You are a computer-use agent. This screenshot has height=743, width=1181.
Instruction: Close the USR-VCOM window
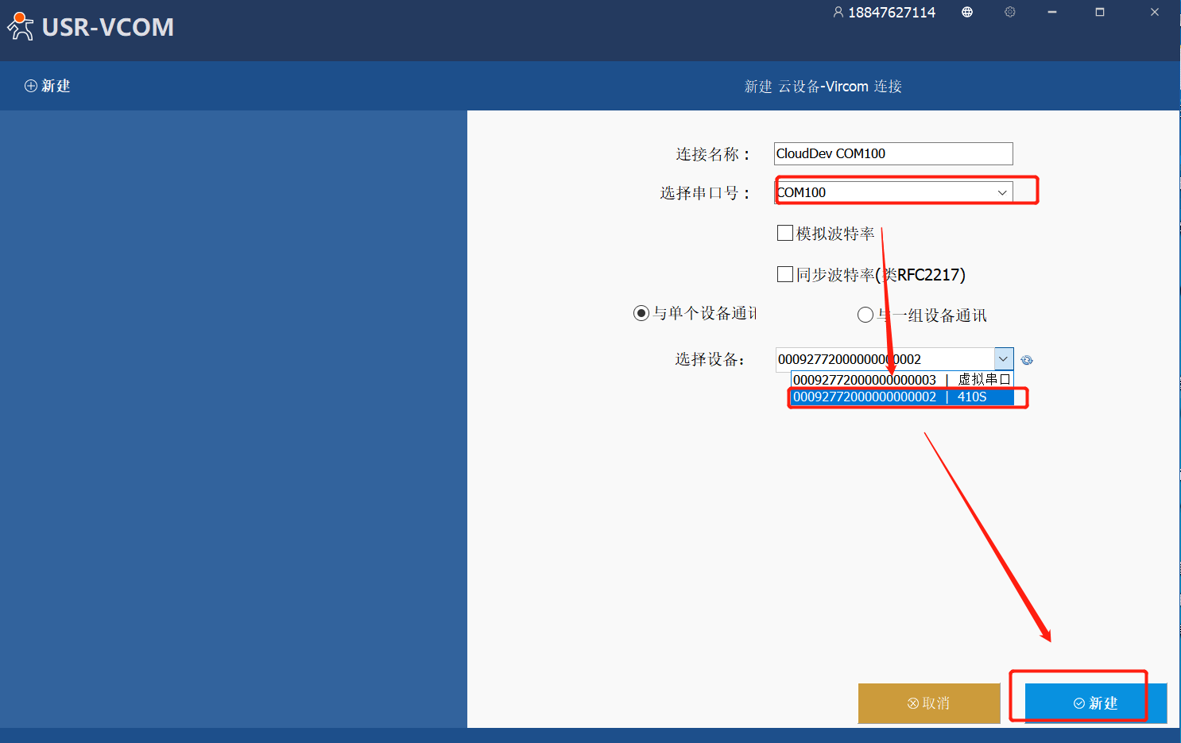click(x=1155, y=12)
